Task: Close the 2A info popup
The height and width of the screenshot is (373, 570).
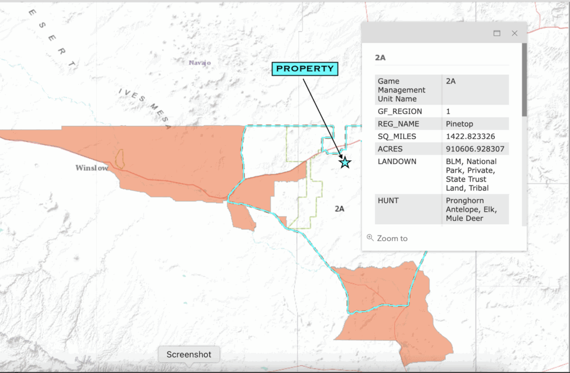Action: [514, 33]
